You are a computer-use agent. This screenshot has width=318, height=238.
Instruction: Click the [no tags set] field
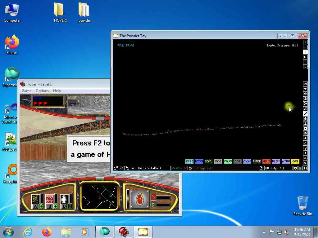223,168
